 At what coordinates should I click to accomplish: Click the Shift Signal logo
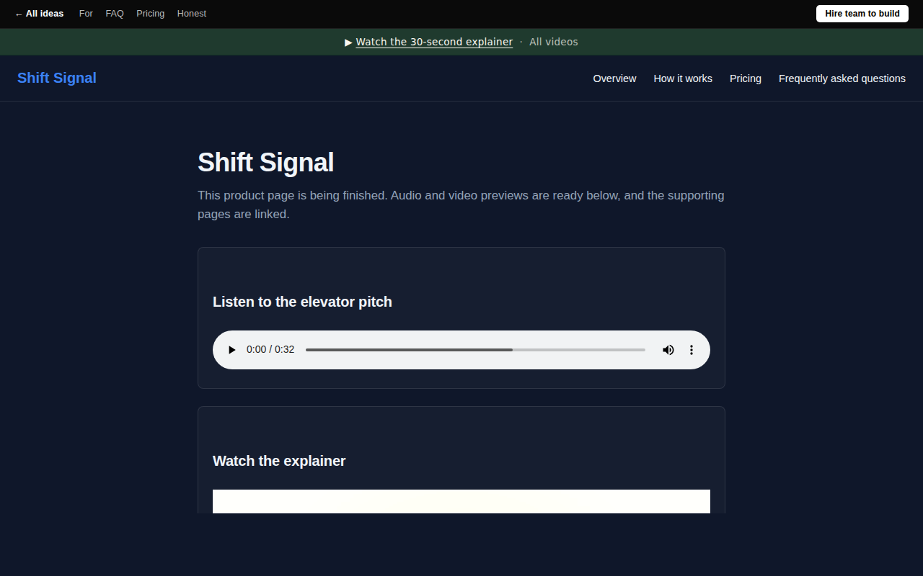tap(57, 78)
